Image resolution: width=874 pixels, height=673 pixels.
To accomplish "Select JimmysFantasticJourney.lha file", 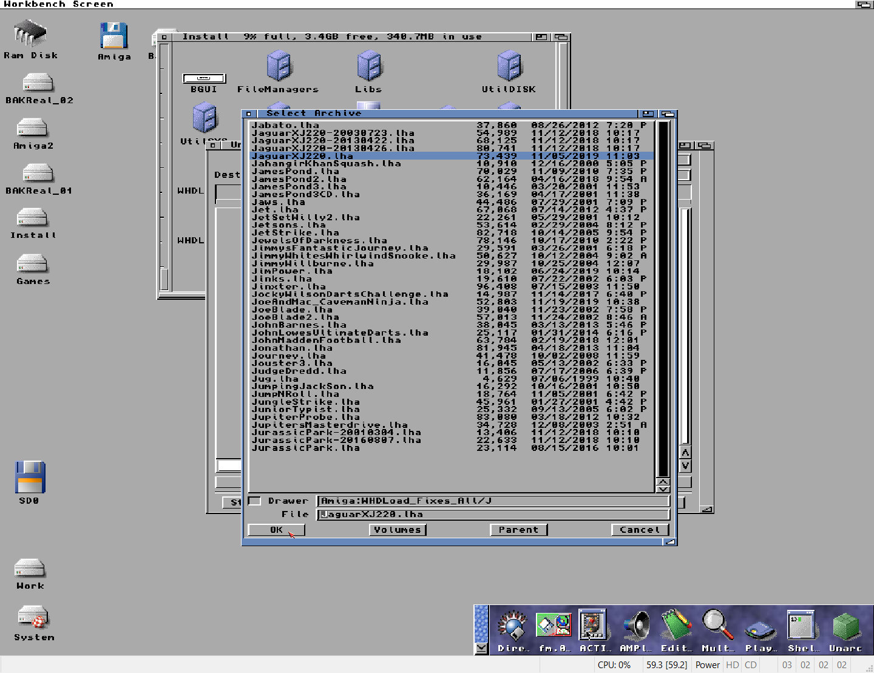I will point(452,248).
